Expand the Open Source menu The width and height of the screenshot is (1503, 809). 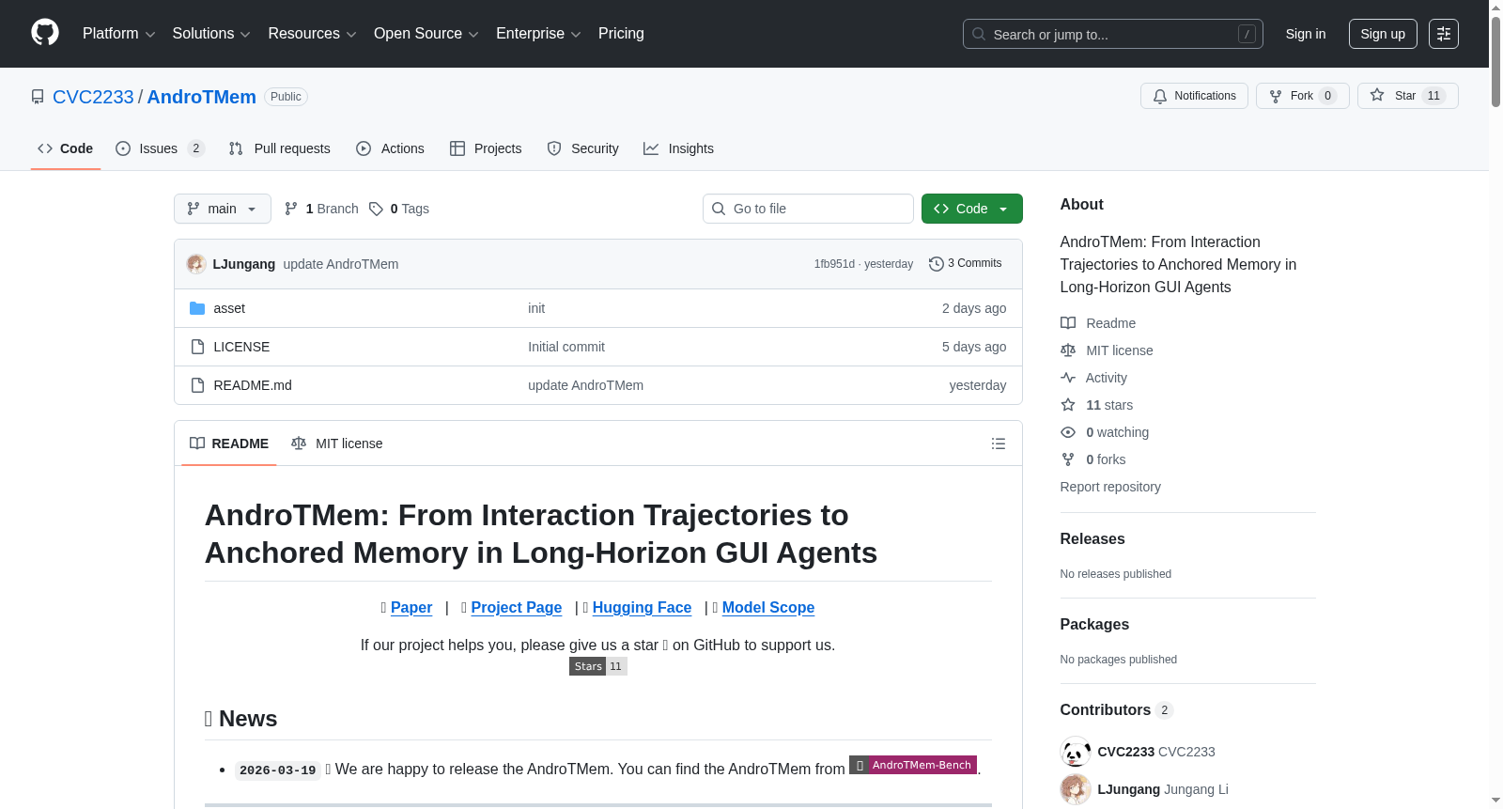point(426,34)
